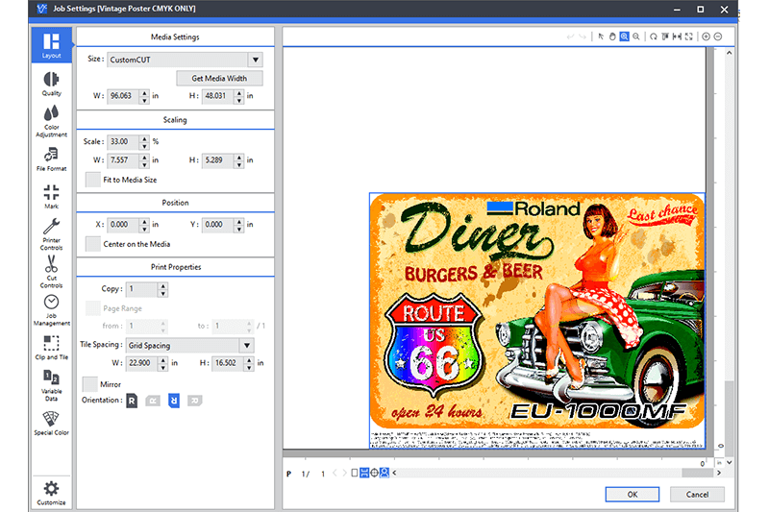The image size is (769, 512).
Task: Select the hand pan tool
Action: coord(612,37)
